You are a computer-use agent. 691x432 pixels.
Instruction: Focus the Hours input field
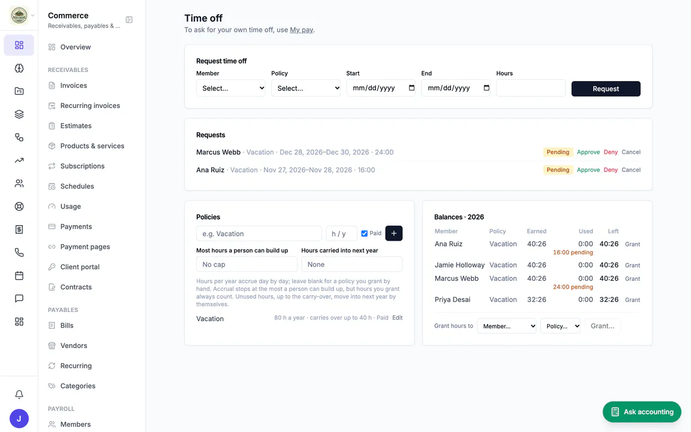(x=531, y=88)
